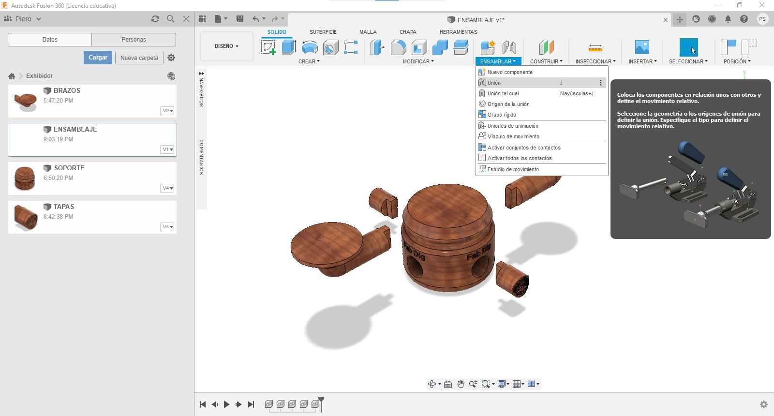Click the Save icon
This screenshot has width=774, height=416.
coord(239,19)
